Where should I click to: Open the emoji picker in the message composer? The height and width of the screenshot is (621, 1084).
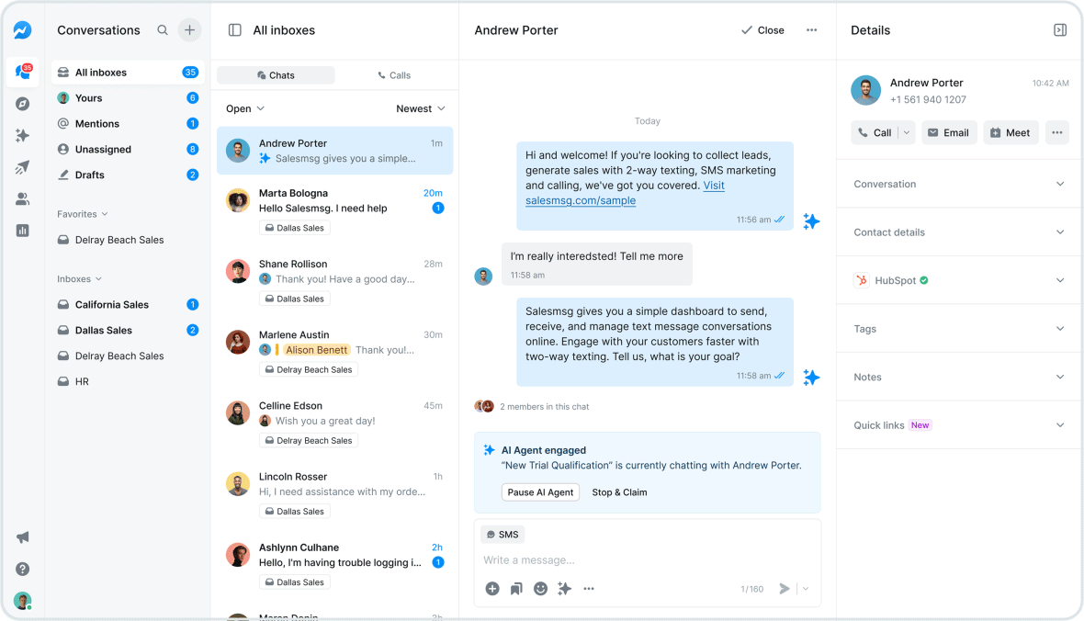pos(540,588)
